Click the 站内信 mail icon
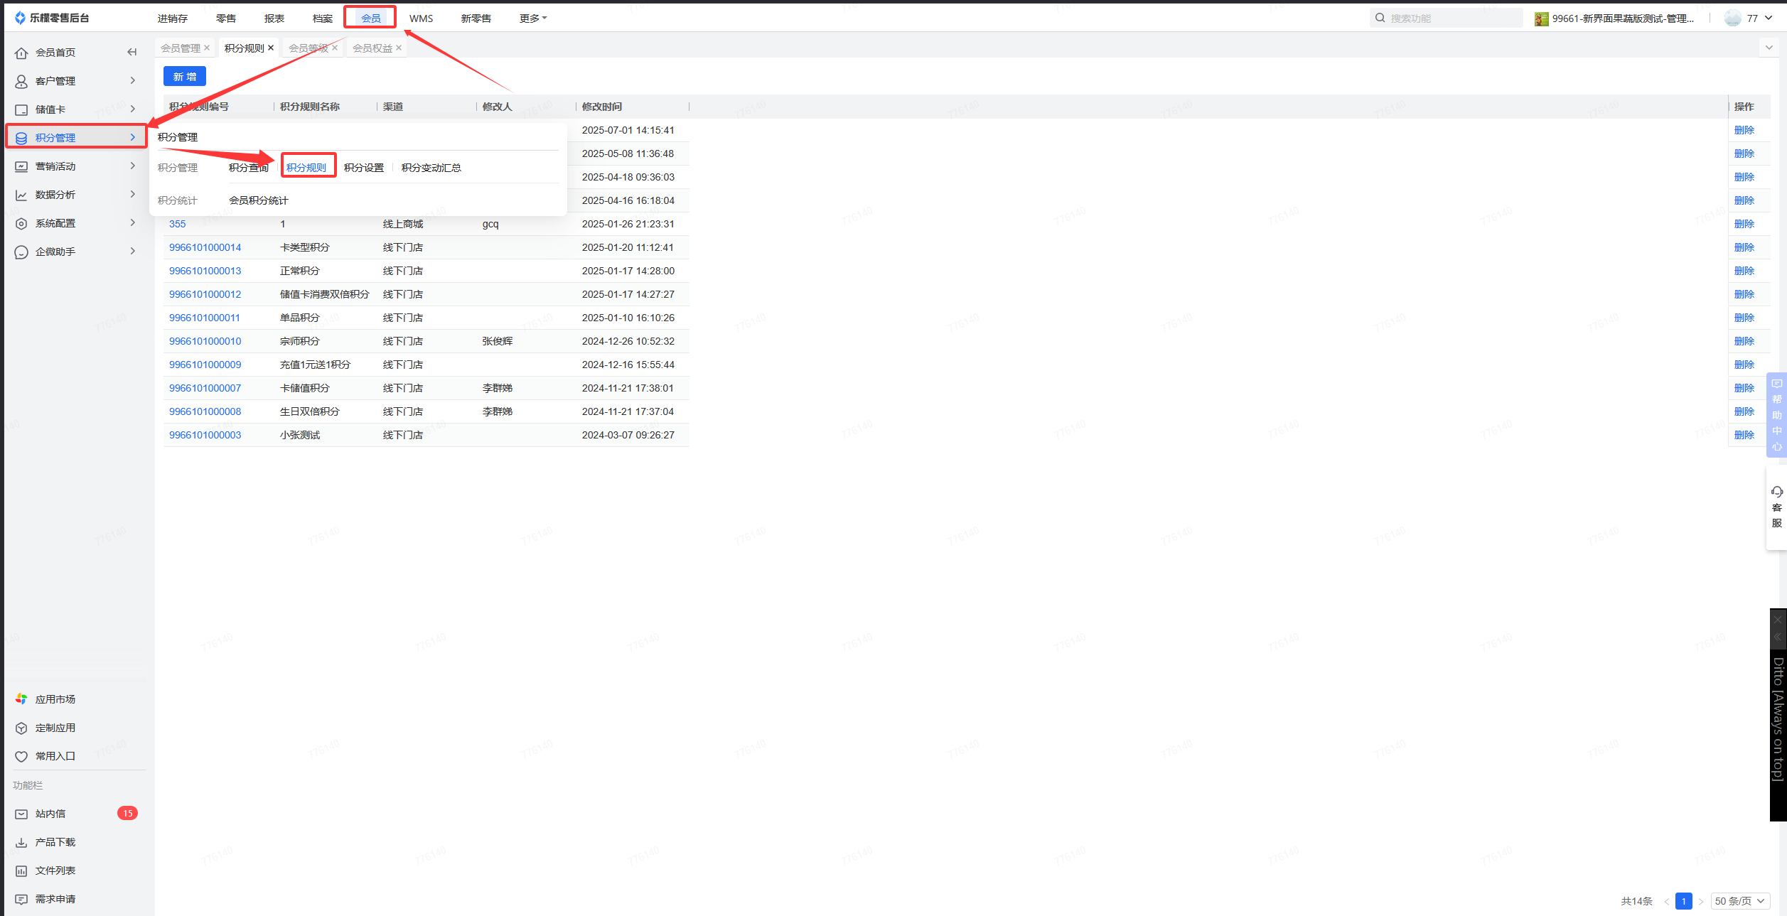Image resolution: width=1787 pixels, height=916 pixels. point(21,814)
